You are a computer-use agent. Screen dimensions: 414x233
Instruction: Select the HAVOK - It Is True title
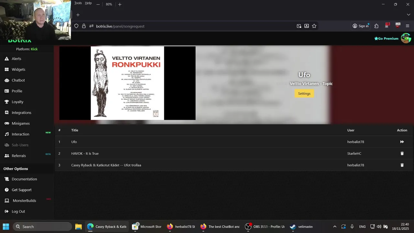coord(85,153)
